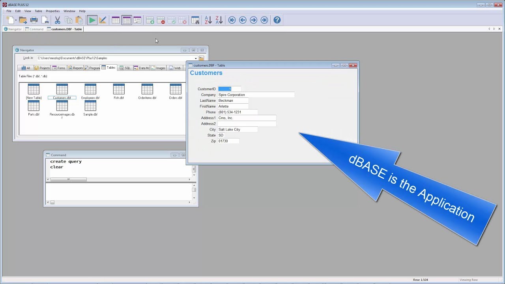Open the Properties menu
The height and width of the screenshot is (284, 505).
(53, 11)
